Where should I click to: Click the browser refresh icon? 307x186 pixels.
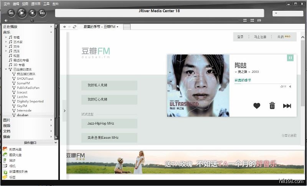74,27
